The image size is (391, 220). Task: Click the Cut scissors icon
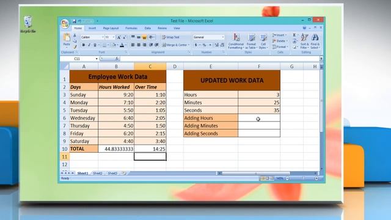(75, 35)
